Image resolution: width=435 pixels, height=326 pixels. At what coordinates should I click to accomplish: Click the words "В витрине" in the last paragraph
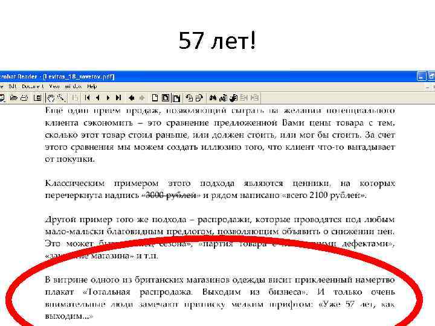[67, 280]
